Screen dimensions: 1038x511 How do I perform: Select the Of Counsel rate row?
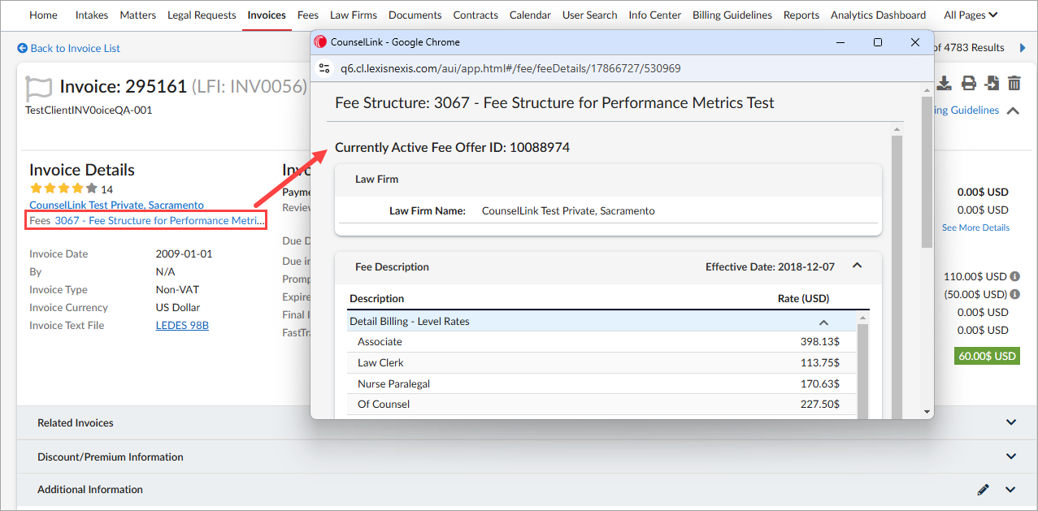602,405
